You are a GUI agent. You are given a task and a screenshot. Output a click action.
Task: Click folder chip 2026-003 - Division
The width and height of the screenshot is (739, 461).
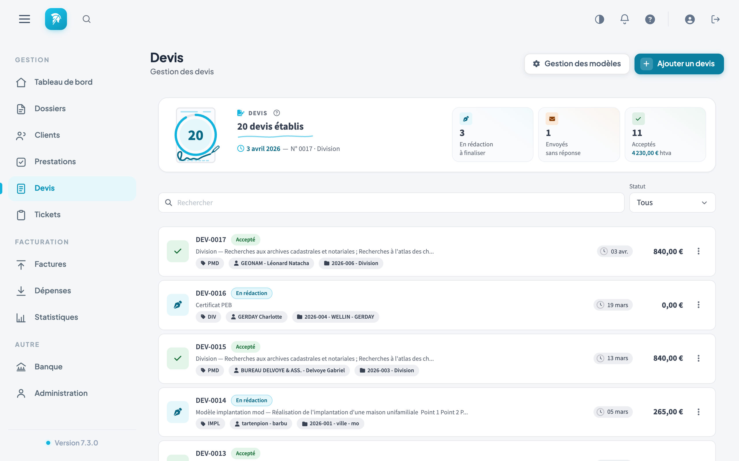387,371
